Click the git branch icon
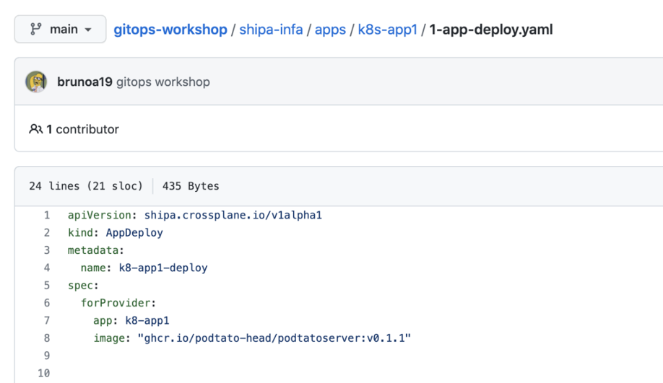Viewport: 663px width, 383px height. [x=35, y=30]
